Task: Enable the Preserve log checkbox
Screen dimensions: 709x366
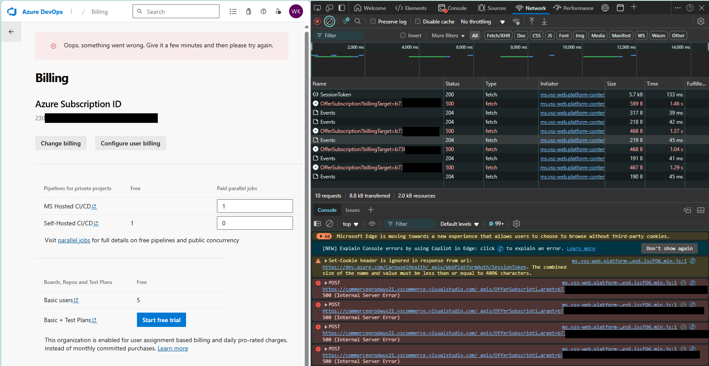Action: 373,21
